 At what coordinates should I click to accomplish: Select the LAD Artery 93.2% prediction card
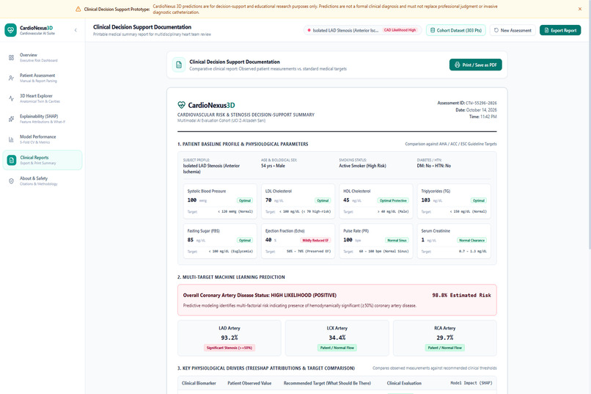point(230,338)
